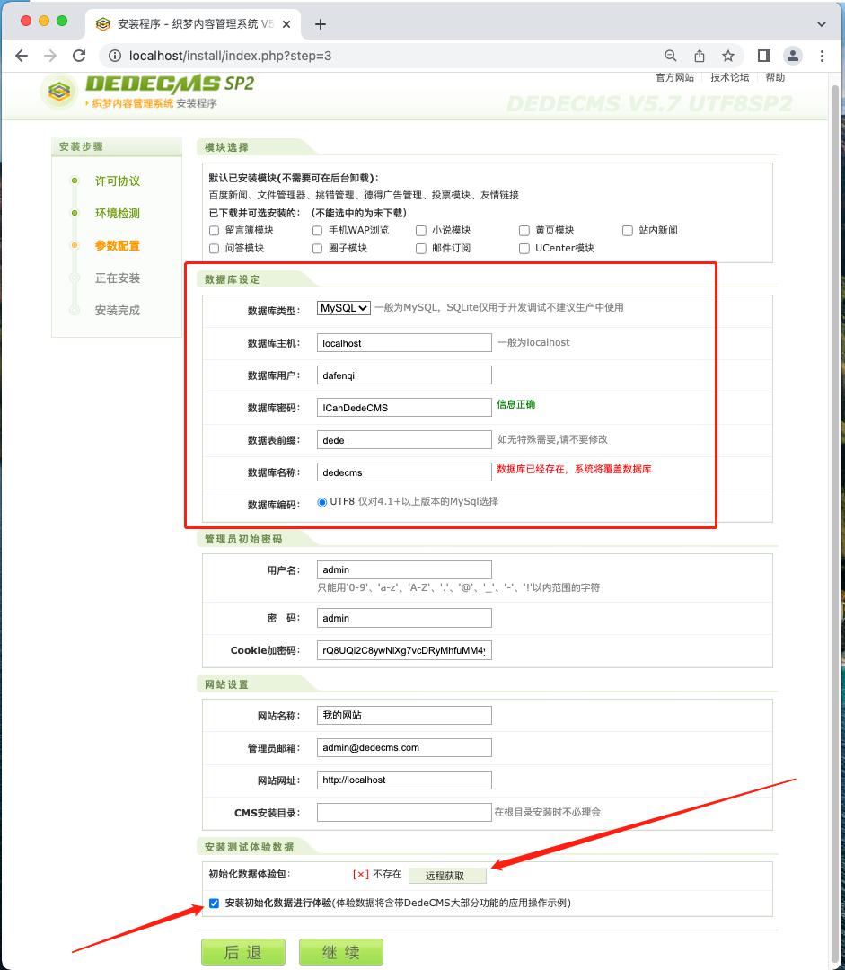Screen dimensions: 845x970
Task: Check the 圈子模块 checkbox
Action: tap(317, 248)
